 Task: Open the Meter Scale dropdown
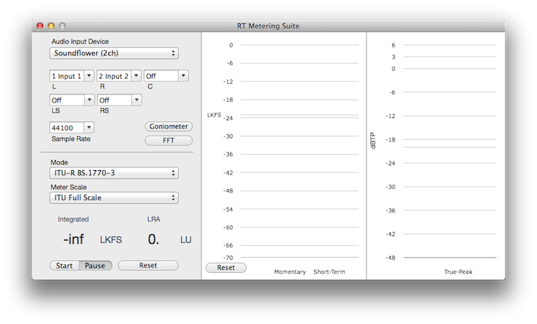114,198
